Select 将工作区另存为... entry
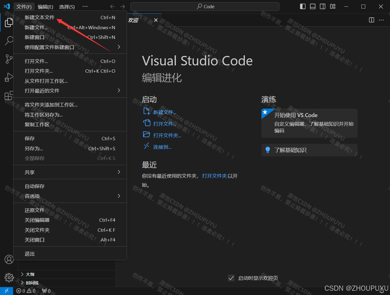The width and height of the screenshot is (390, 295). tap(70, 115)
